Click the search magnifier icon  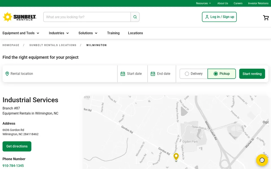[x=135, y=17]
